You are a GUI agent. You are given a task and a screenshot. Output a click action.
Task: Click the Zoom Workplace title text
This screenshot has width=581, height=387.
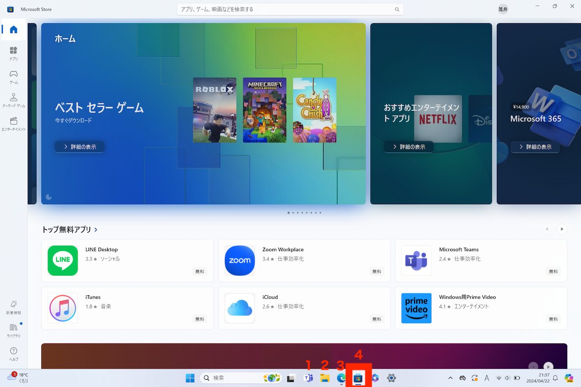click(x=283, y=250)
